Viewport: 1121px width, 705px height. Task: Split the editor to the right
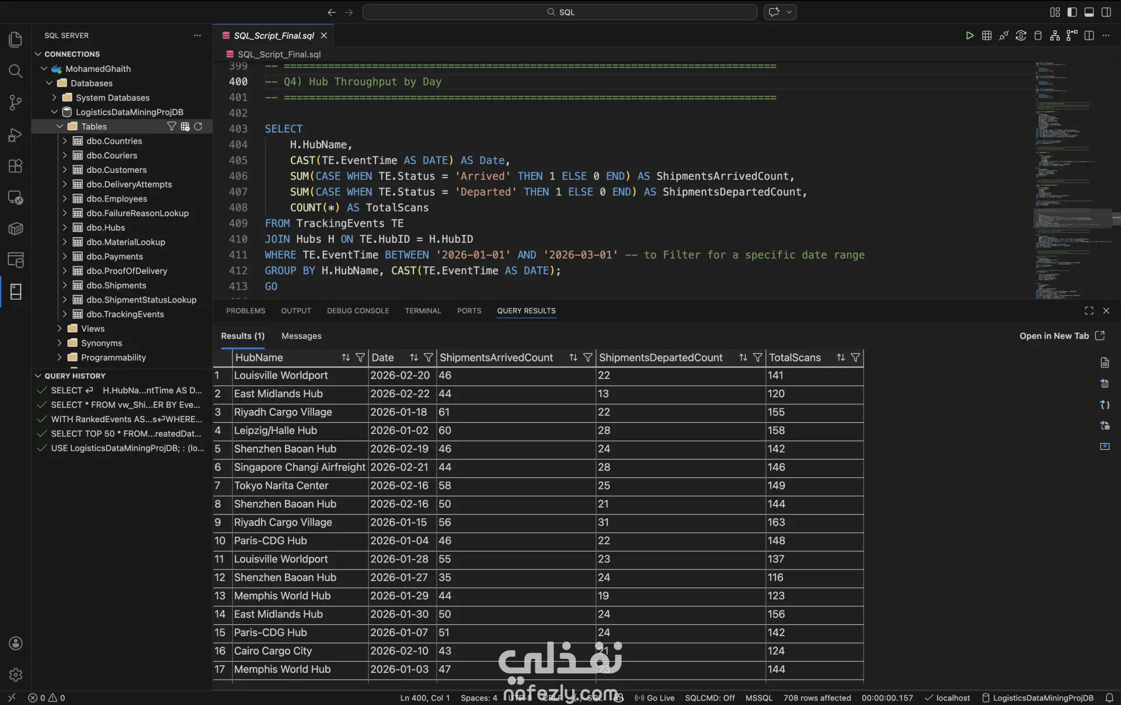(1089, 36)
